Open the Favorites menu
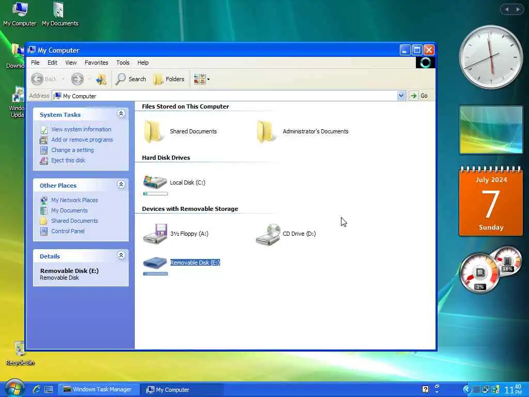Screen dimensions: 529x397 97,63
